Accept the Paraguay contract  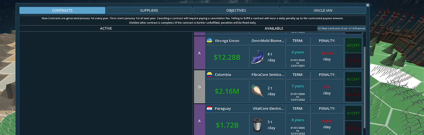coord(353,113)
